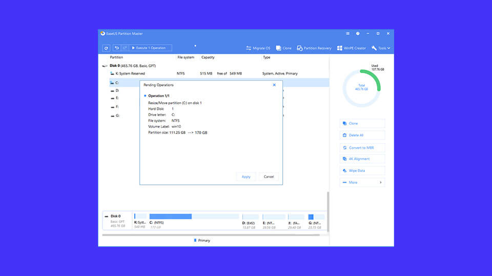This screenshot has width=492, height=276.
Task: Open the WinPE Creator tool
Action: tap(352, 48)
